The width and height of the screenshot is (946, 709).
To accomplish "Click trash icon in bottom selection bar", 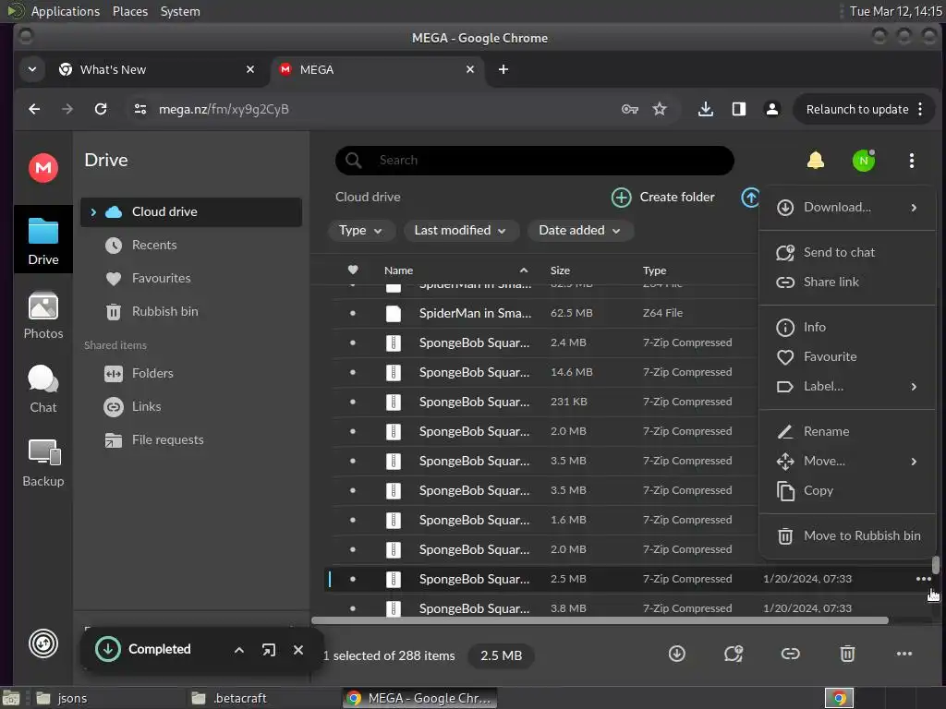I will (x=848, y=654).
